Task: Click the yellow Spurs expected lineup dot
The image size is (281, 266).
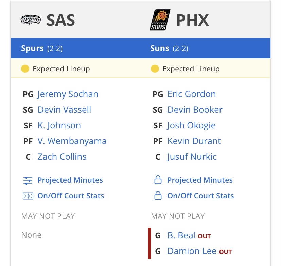Action: pos(25,69)
